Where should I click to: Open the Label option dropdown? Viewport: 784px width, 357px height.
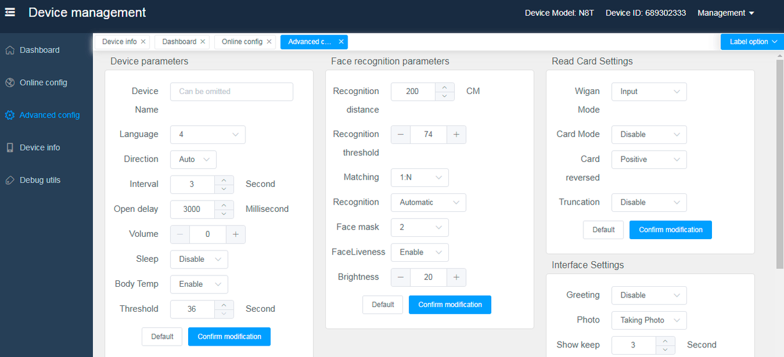pyautogui.click(x=752, y=42)
